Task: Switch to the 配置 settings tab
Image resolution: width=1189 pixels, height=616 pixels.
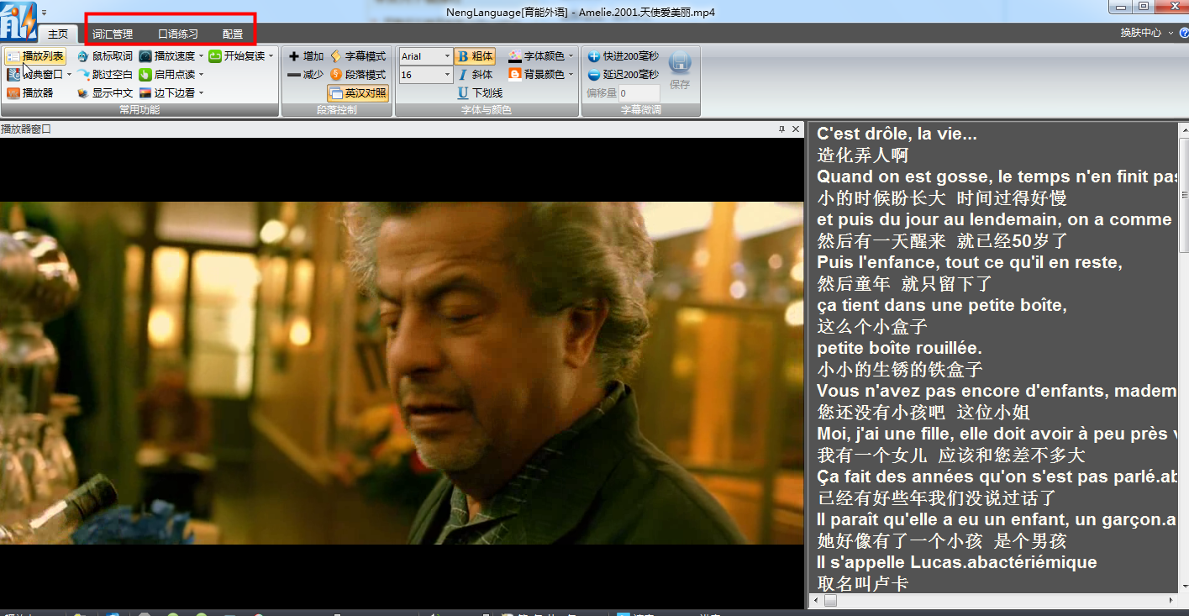Action: pos(233,34)
